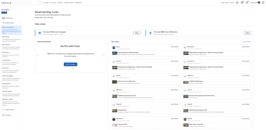Click the Dashboard grid icon in sidebar
Screen dimensions: 266x130
click(3, 18)
